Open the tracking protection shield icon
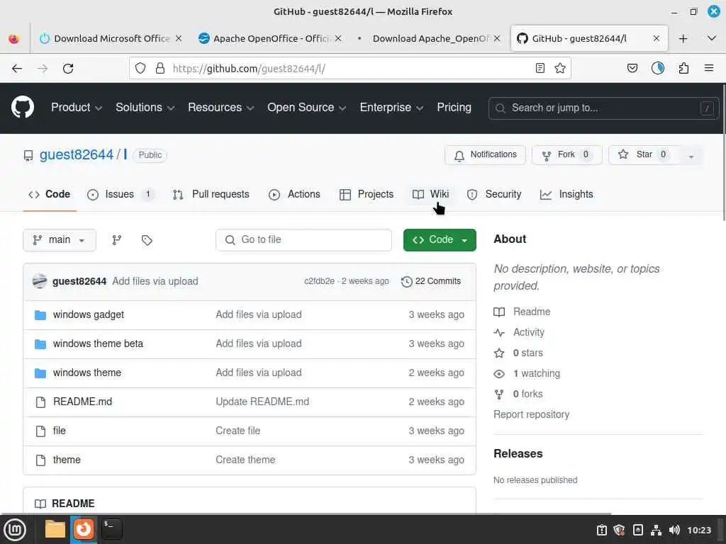The height and width of the screenshot is (544, 726). [x=140, y=69]
